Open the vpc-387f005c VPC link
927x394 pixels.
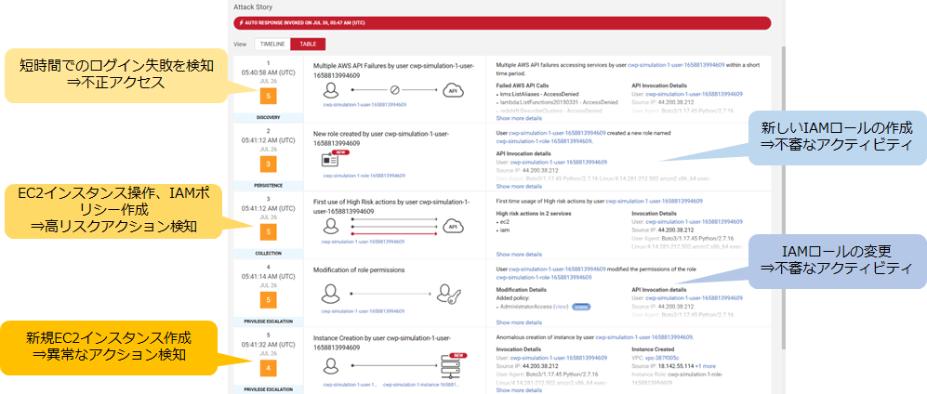click(x=663, y=358)
